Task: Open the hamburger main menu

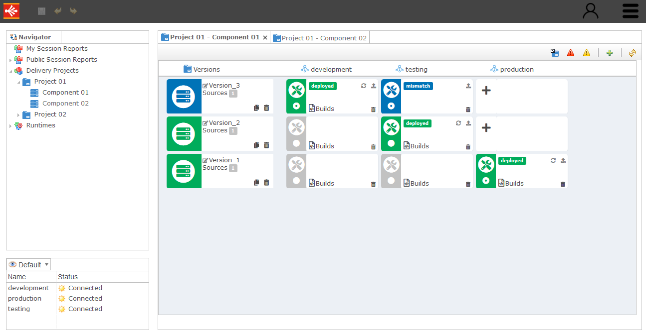Action: (631, 11)
